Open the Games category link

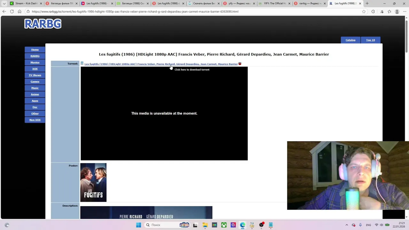35,81
